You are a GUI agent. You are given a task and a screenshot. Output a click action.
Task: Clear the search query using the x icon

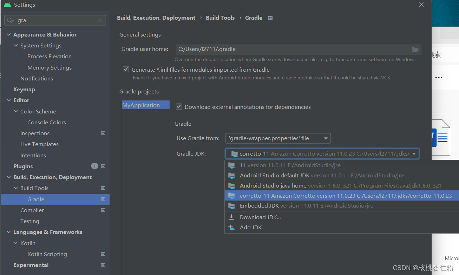tap(100, 20)
